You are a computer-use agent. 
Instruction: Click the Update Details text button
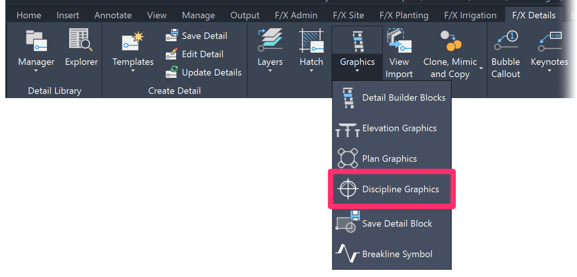pos(212,72)
